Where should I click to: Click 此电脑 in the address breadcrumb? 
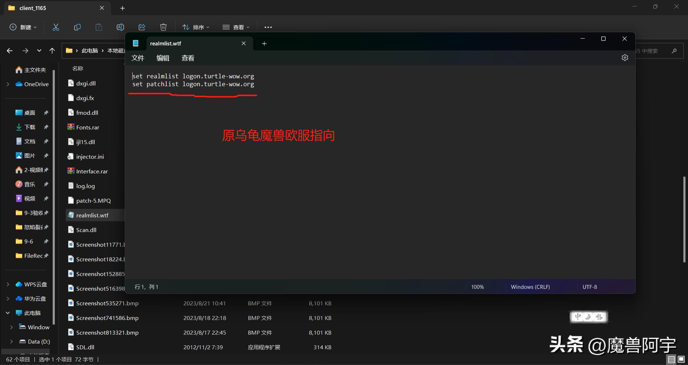pos(90,51)
